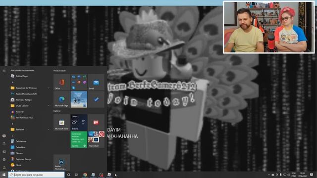The height and width of the screenshot is (178, 317).
Task: Expand the Battle.net folder
Action: pyautogui.click(x=30, y=130)
